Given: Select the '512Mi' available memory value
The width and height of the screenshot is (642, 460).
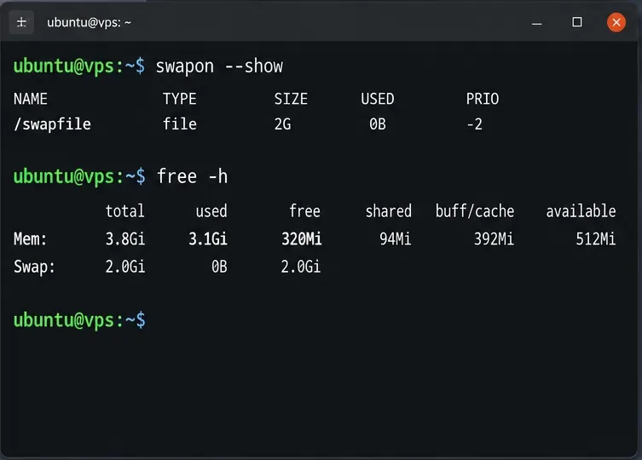Looking at the screenshot, I should pyautogui.click(x=596, y=239).
